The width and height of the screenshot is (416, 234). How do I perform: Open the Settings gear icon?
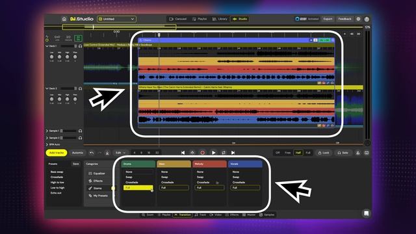tap(358, 19)
